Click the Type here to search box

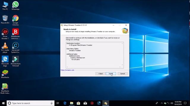pyautogui.click(x=31, y=103)
